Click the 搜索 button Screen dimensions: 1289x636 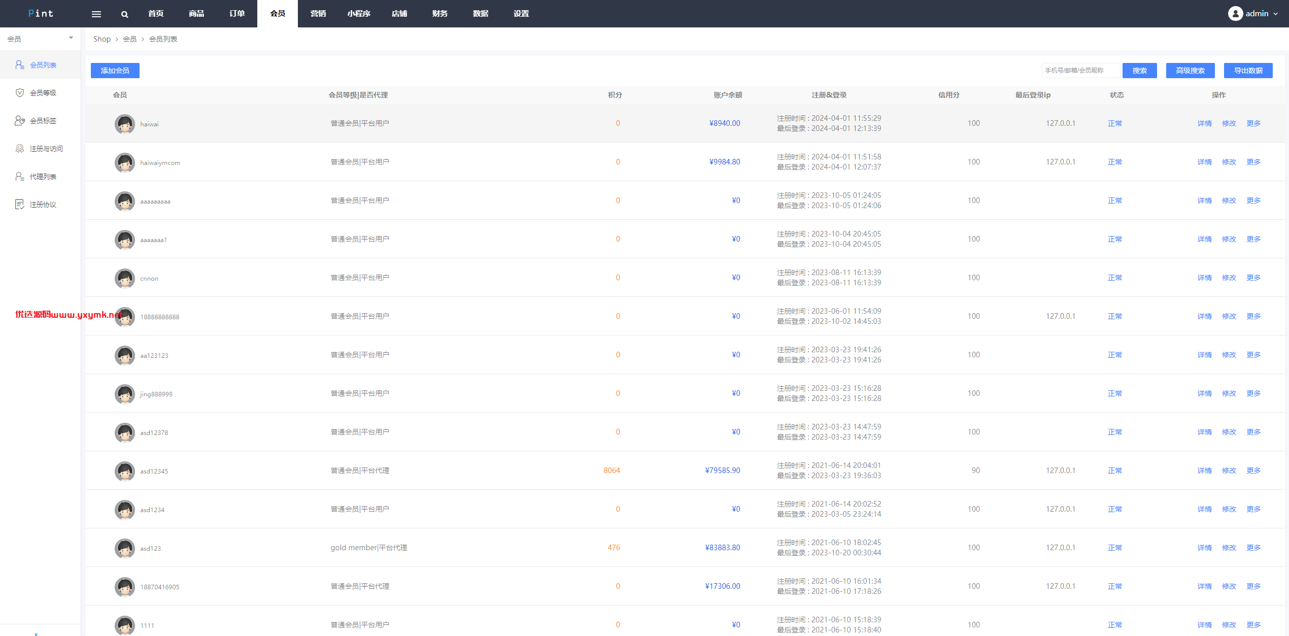(1140, 71)
